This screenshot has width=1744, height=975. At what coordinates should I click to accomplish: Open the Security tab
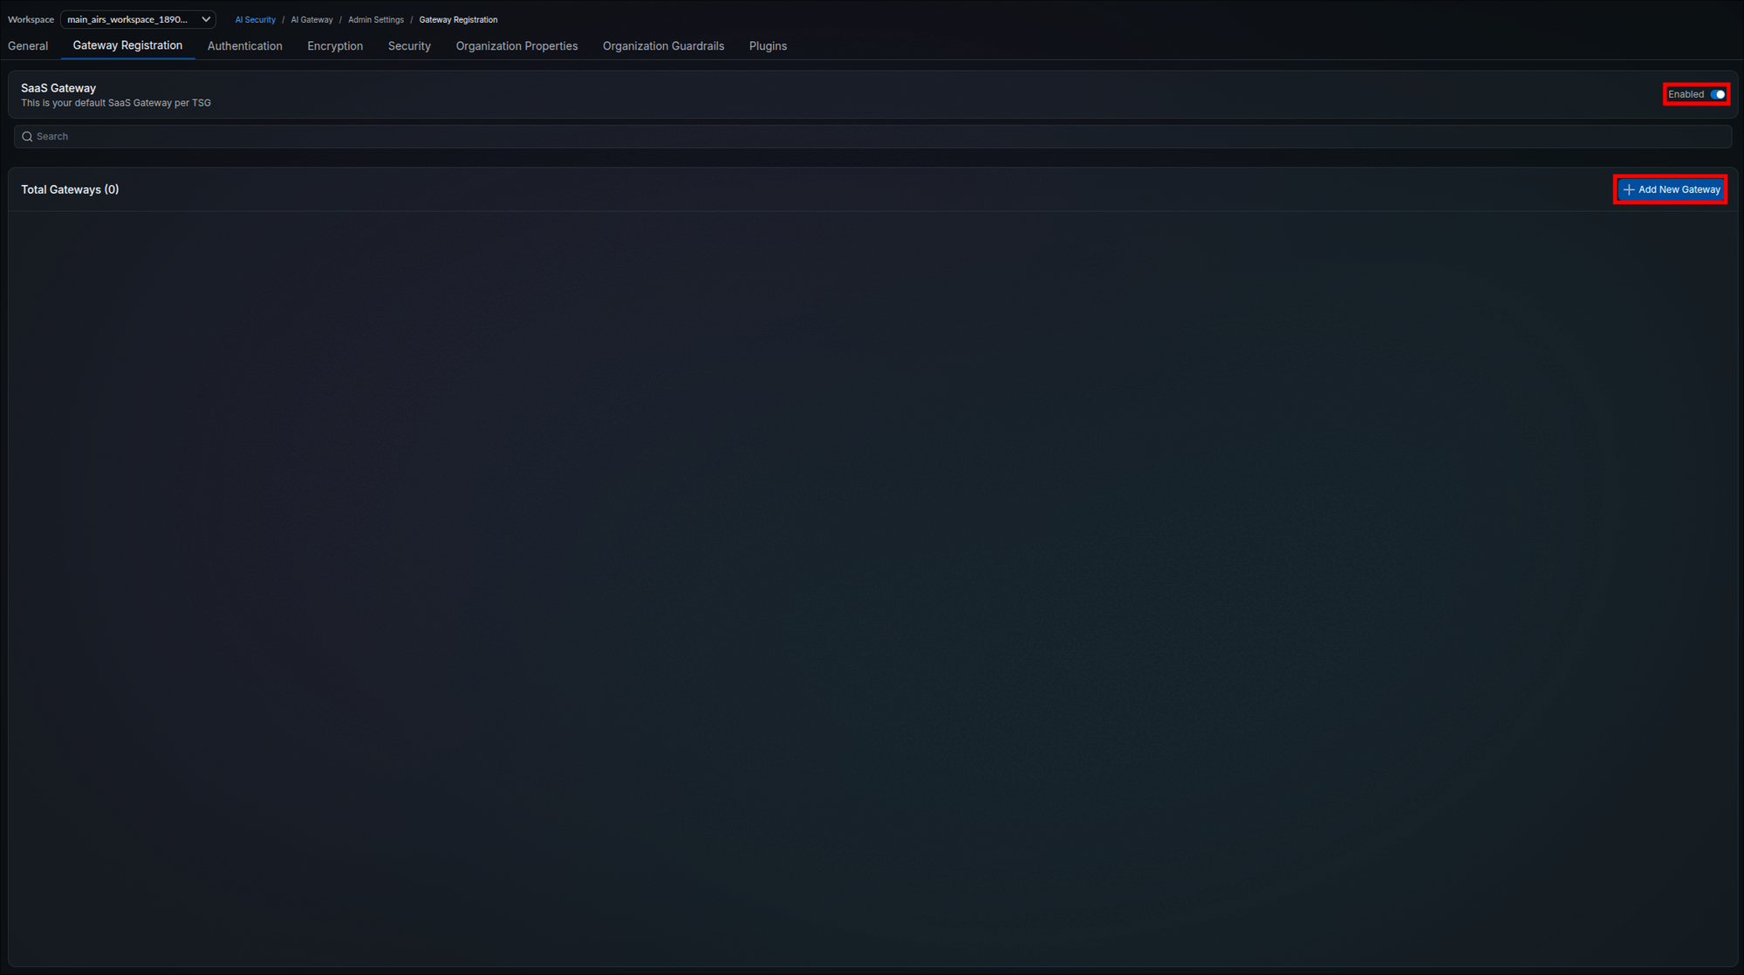(409, 46)
